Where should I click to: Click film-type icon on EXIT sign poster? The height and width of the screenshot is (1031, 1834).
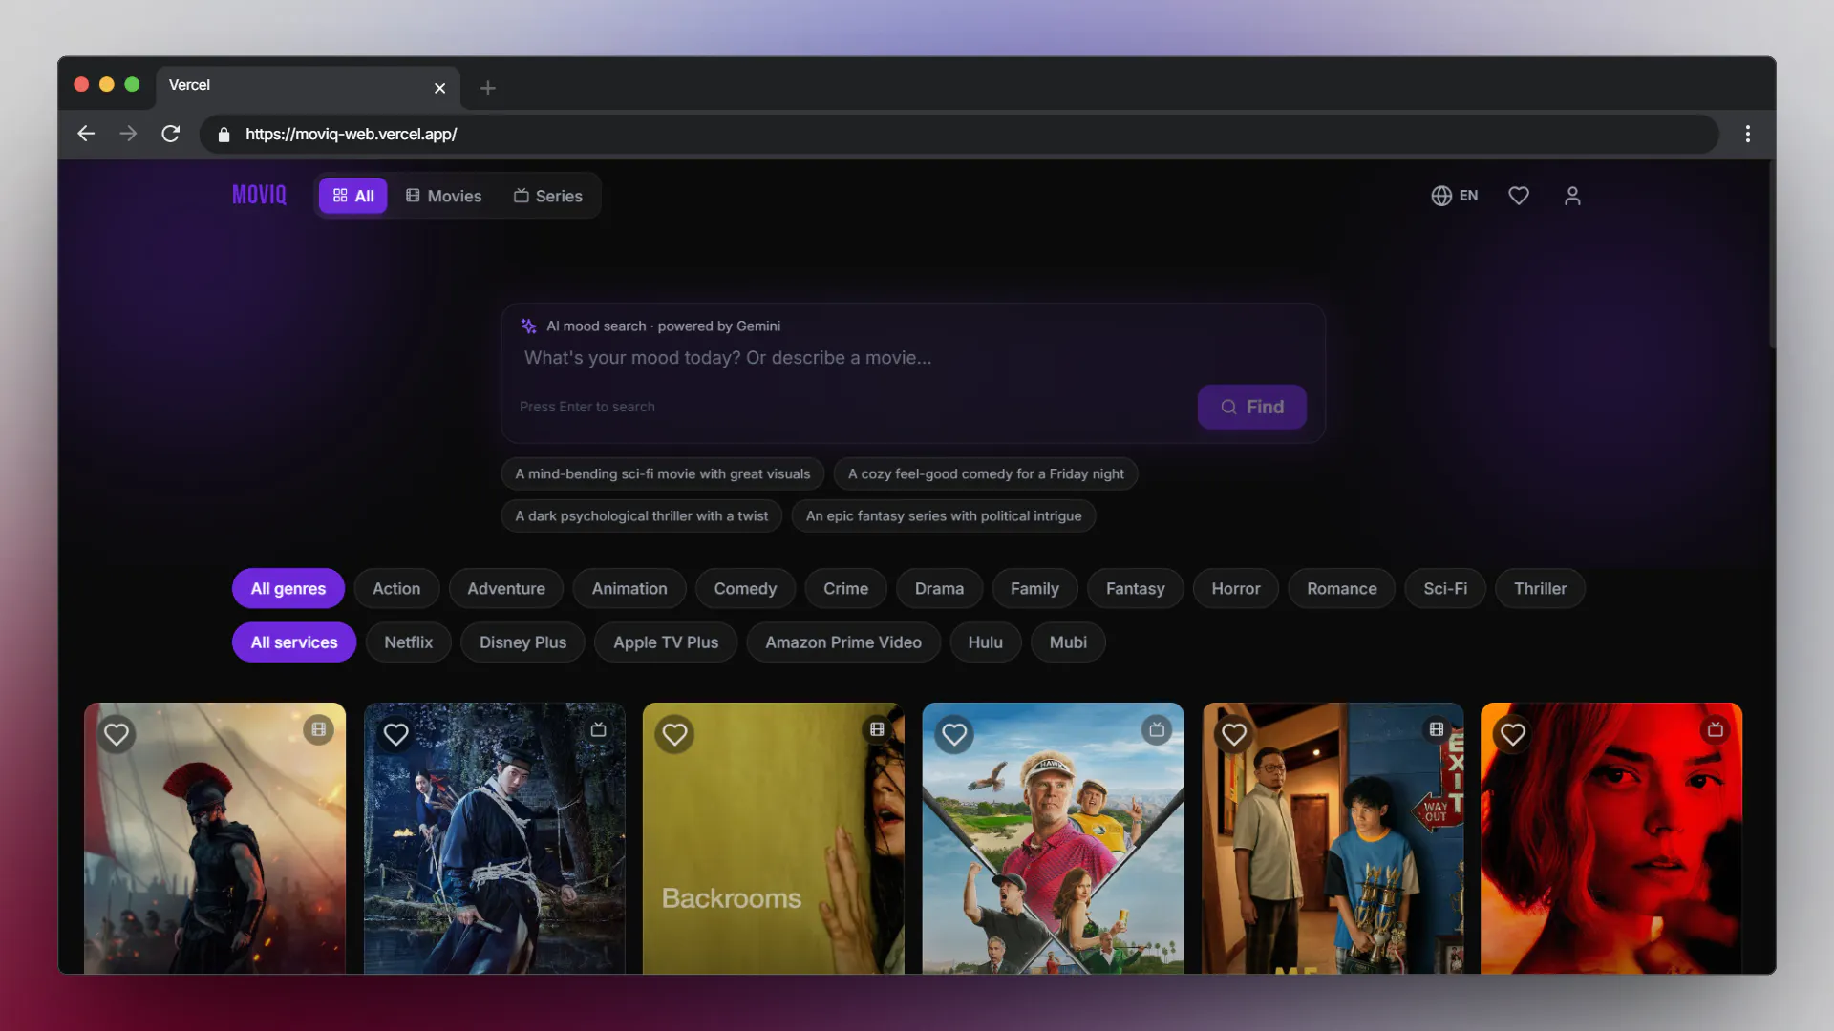pyautogui.click(x=1437, y=729)
